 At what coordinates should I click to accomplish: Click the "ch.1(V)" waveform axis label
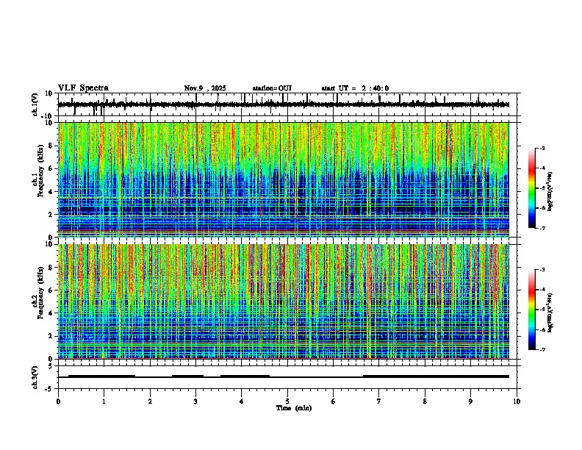point(35,104)
